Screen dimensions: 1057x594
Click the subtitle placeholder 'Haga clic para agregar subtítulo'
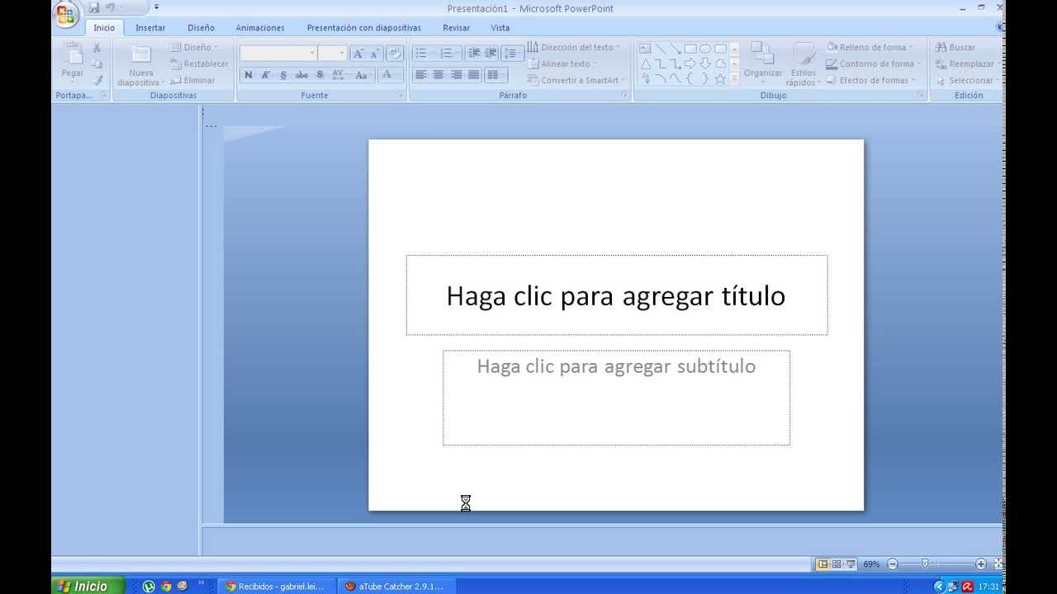point(616,398)
